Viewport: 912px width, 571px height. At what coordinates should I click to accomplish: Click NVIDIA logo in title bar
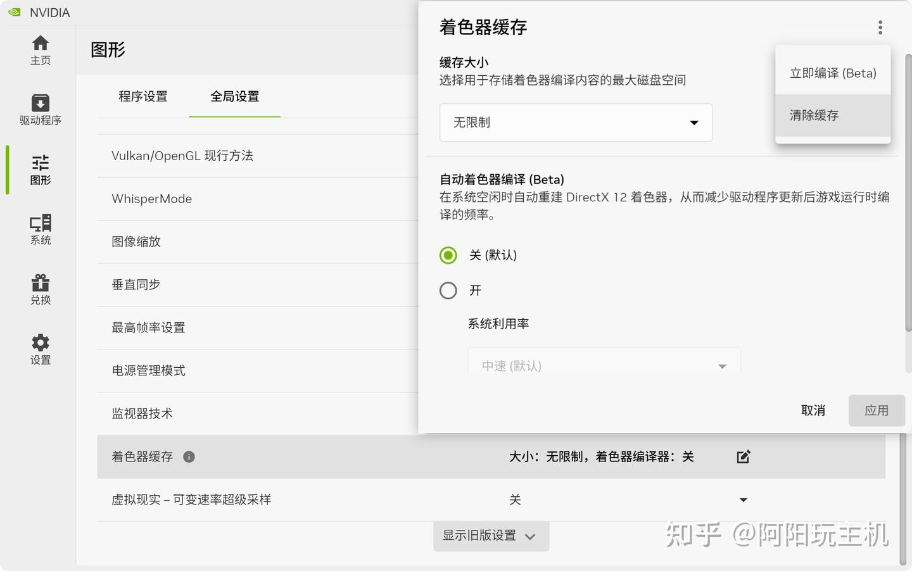pos(14,13)
